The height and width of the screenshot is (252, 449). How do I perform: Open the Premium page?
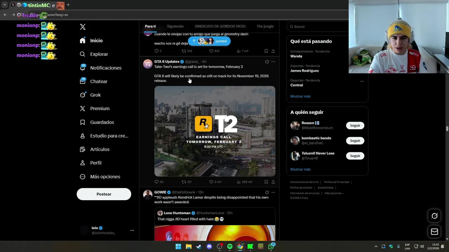click(94, 108)
